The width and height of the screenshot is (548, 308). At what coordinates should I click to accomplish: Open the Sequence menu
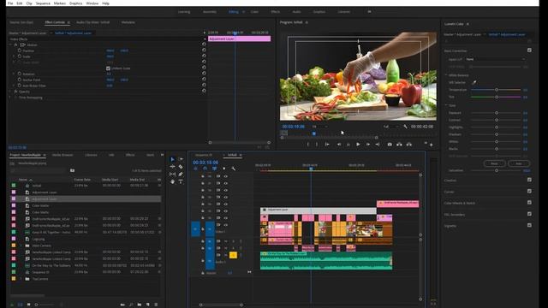click(43, 3)
